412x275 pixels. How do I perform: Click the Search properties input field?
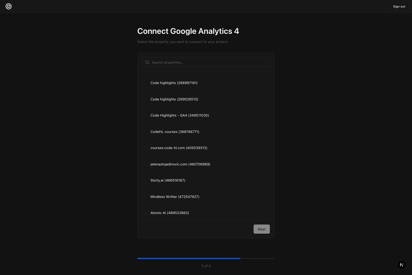pyautogui.click(x=206, y=62)
